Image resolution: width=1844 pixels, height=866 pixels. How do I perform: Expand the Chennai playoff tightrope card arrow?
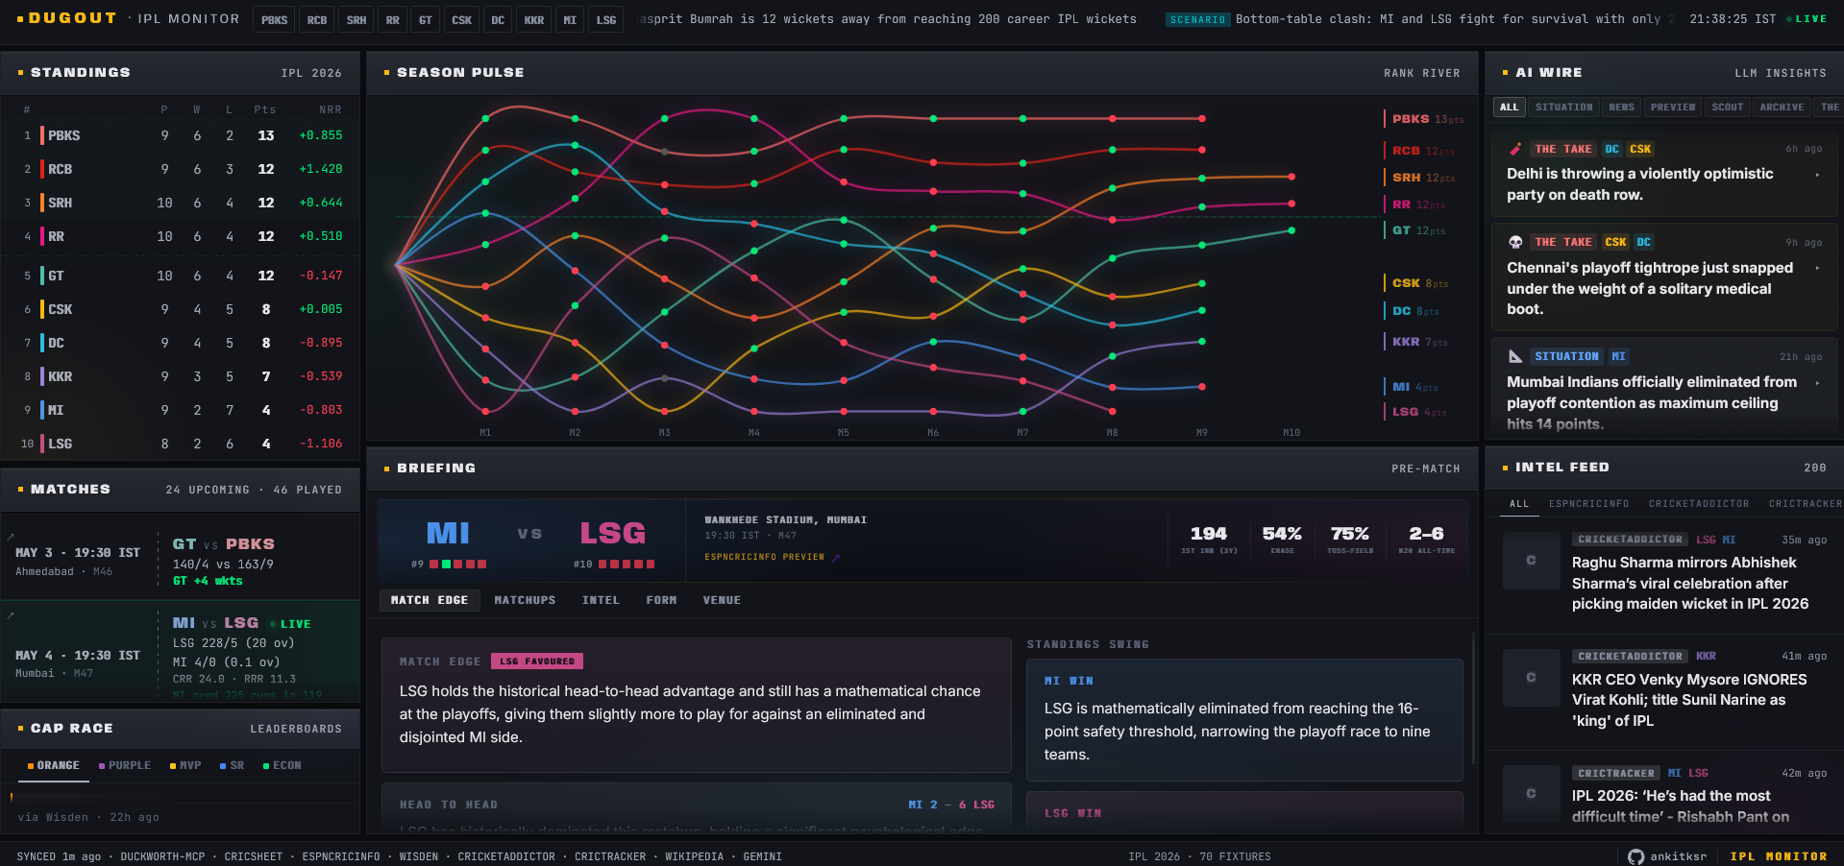coord(1817,268)
